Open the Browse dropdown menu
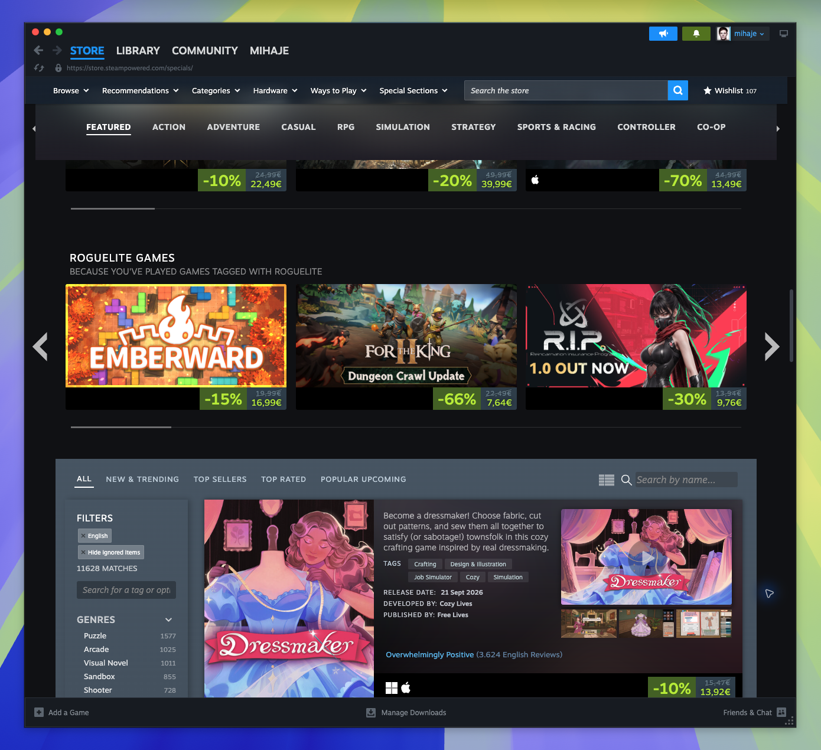The height and width of the screenshot is (750, 821). click(x=71, y=90)
